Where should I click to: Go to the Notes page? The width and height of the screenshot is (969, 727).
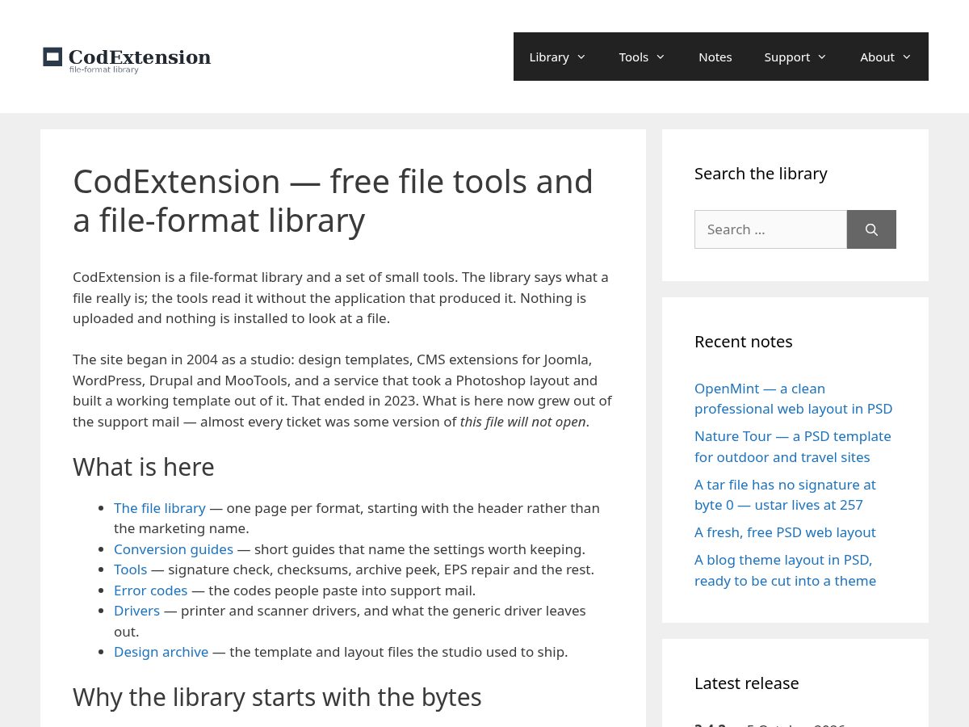(x=715, y=57)
